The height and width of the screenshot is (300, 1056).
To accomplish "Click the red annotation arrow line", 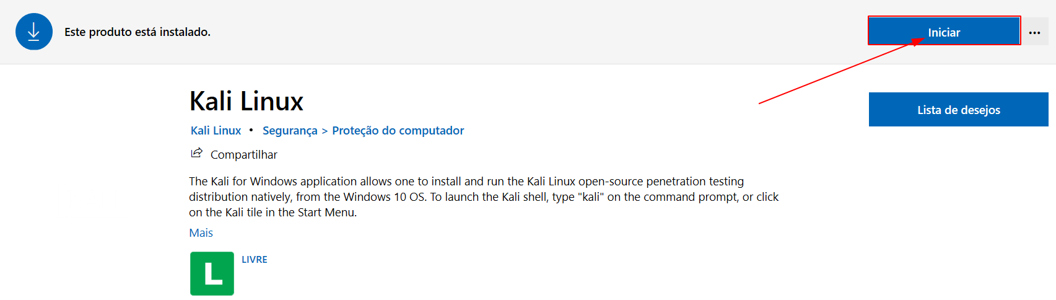I will click(836, 73).
